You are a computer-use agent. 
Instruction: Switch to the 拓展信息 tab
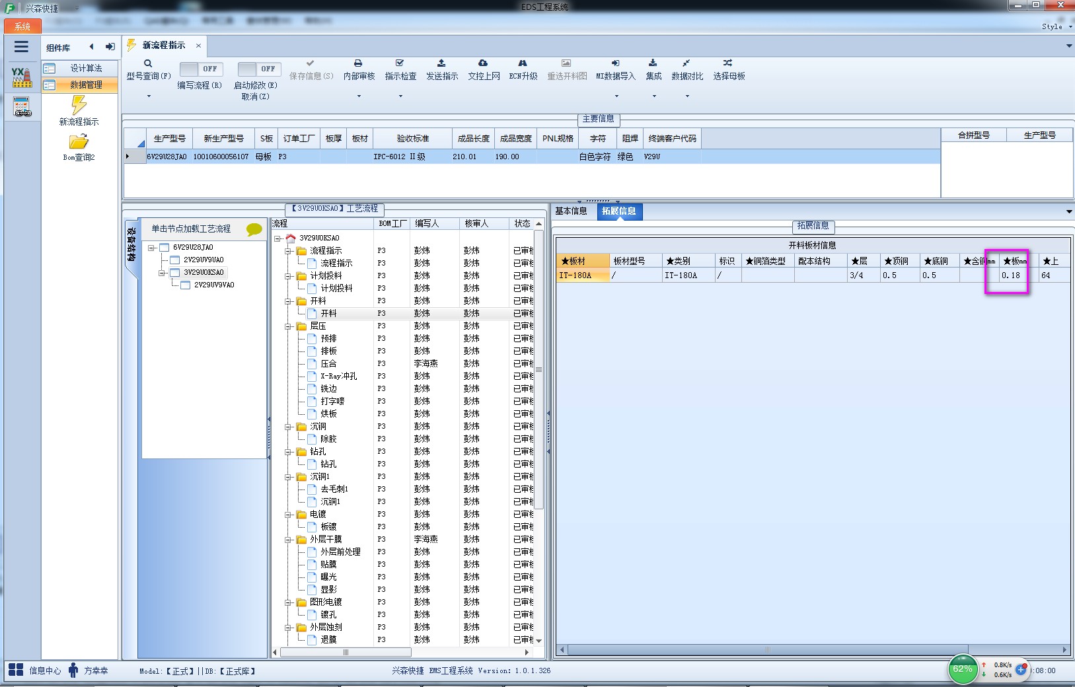coord(618,211)
